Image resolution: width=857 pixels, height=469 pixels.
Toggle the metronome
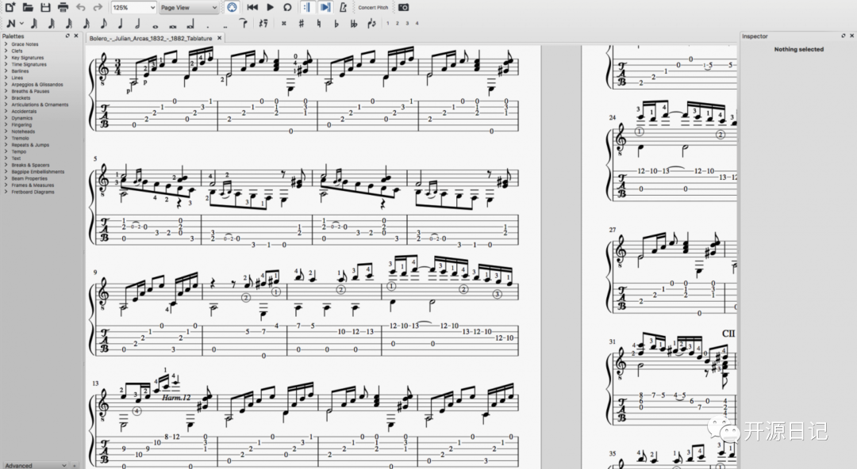pos(343,8)
